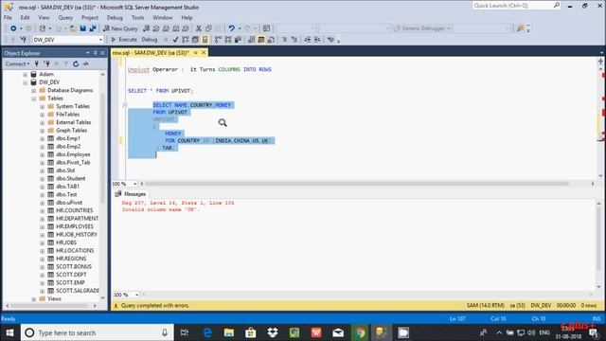Collapse the DW_DEV database node
Screen dimensions: 606x341
point(26,82)
